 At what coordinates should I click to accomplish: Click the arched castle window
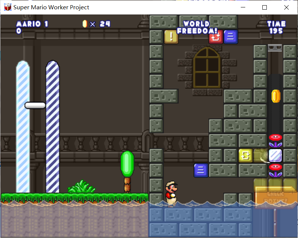(207, 68)
